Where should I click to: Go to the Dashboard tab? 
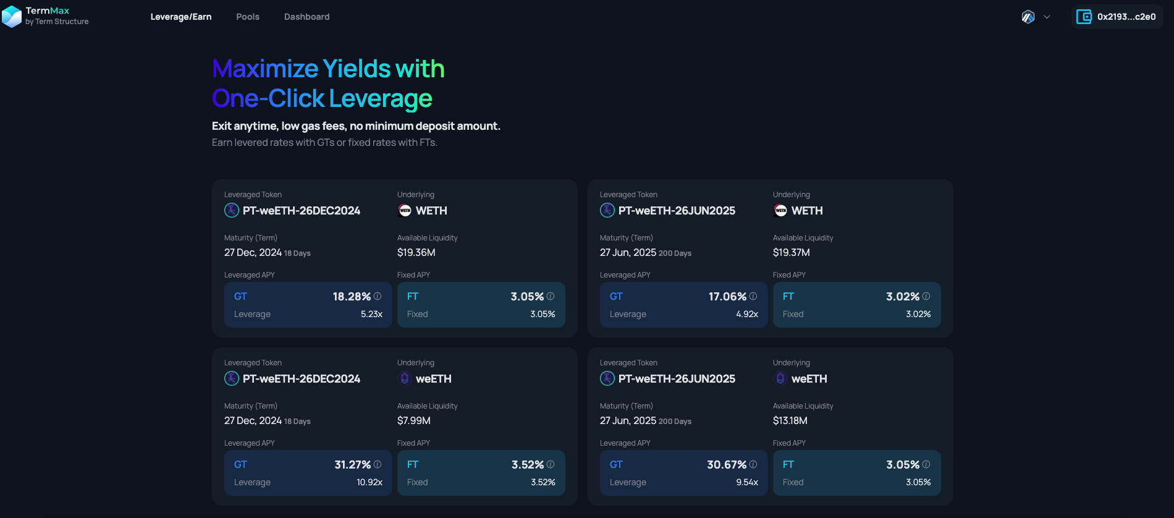coord(306,17)
